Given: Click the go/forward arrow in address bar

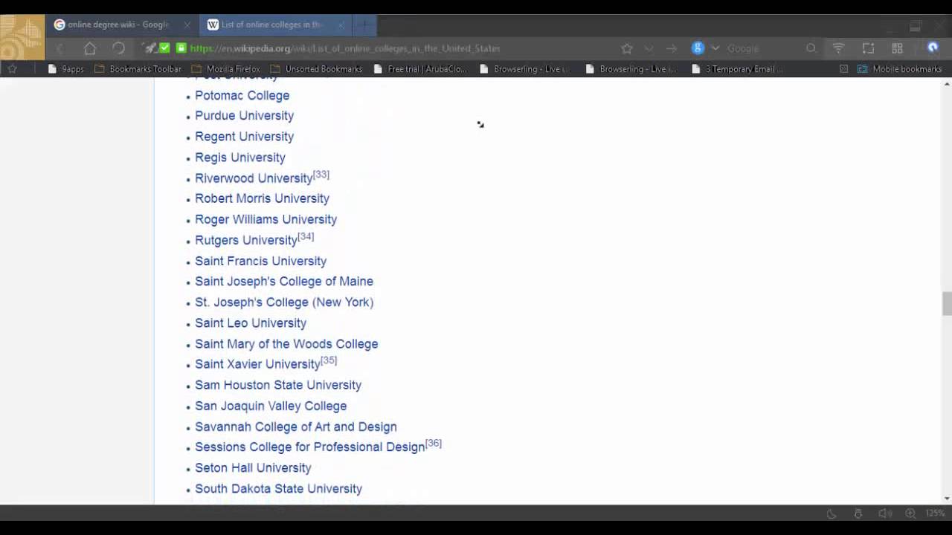Looking at the screenshot, I should [x=672, y=48].
